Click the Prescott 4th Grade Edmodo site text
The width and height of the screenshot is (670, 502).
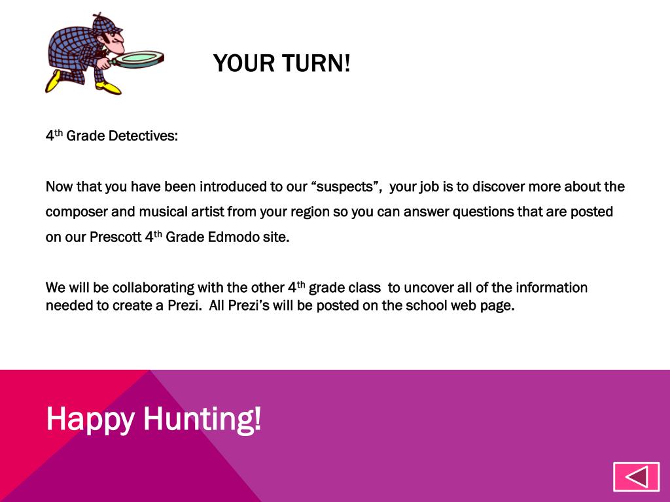[x=189, y=237]
